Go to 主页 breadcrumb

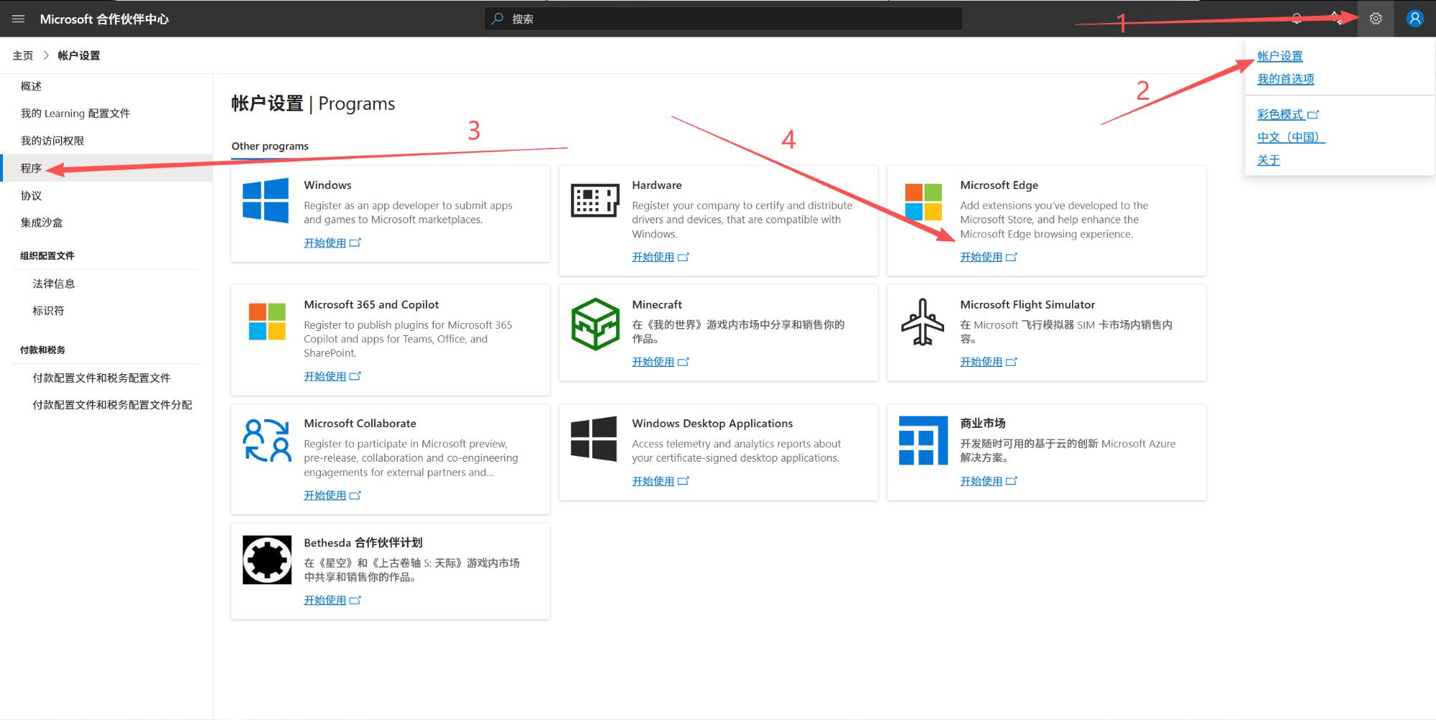(23, 55)
